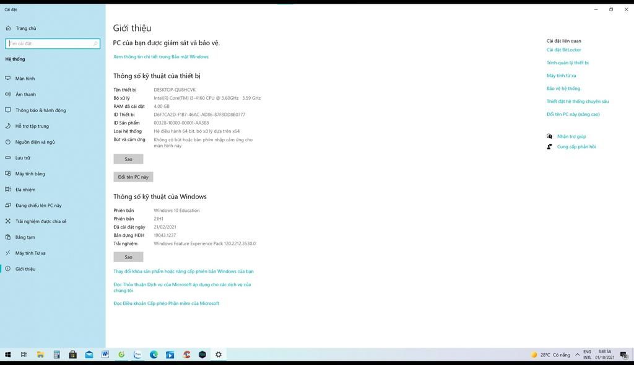Image resolution: width=634 pixels, height=365 pixels.
Task: Open Nguồn điện và ngủ settings
Action: click(x=35, y=142)
